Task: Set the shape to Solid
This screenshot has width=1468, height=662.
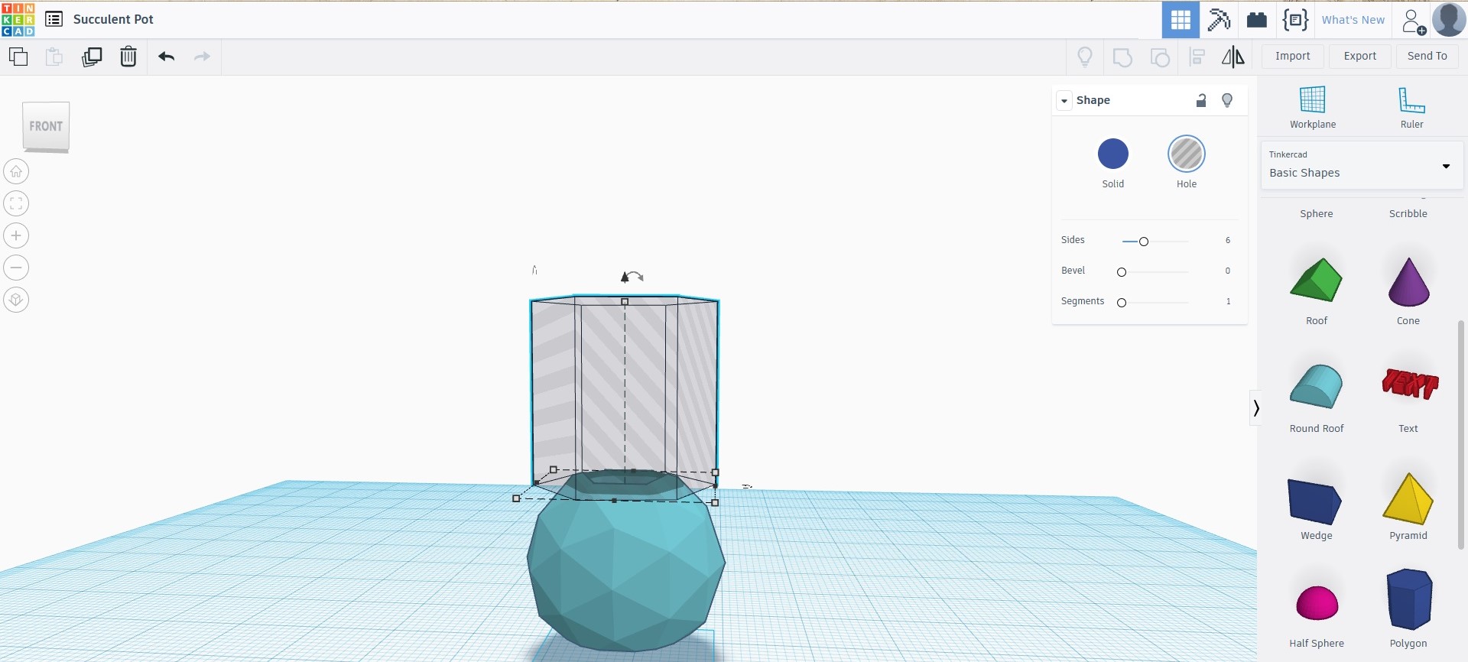Action: coord(1113,154)
